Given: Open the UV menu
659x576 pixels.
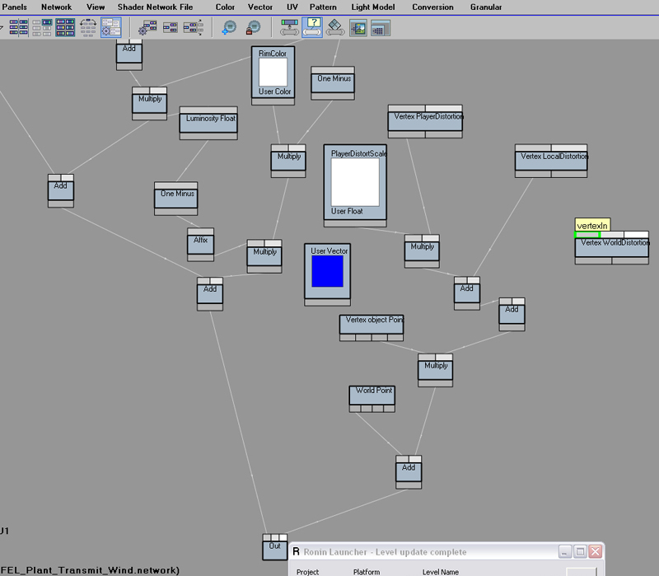Looking at the screenshot, I should pos(292,7).
